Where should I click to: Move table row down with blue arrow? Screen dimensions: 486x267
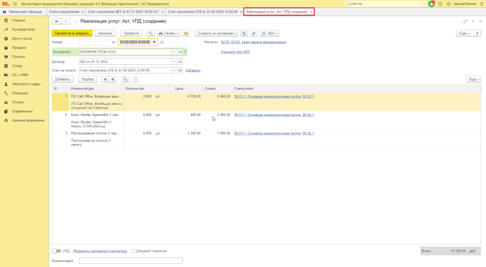(x=113, y=79)
